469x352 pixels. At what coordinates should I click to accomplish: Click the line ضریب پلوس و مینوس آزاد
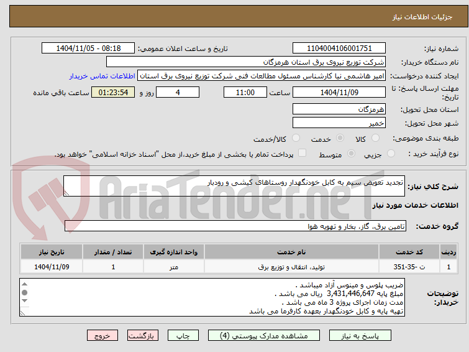click(x=349, y=285)
